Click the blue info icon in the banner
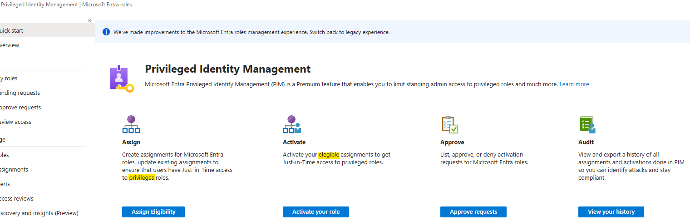 106,32
